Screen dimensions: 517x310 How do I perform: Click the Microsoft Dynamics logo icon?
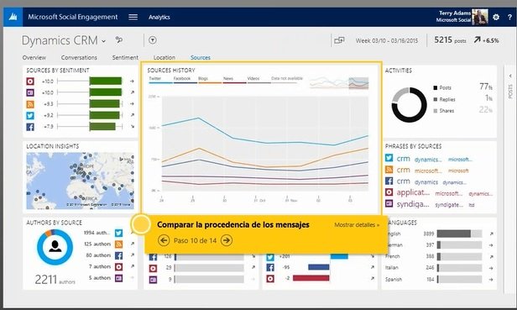point(13,17)
